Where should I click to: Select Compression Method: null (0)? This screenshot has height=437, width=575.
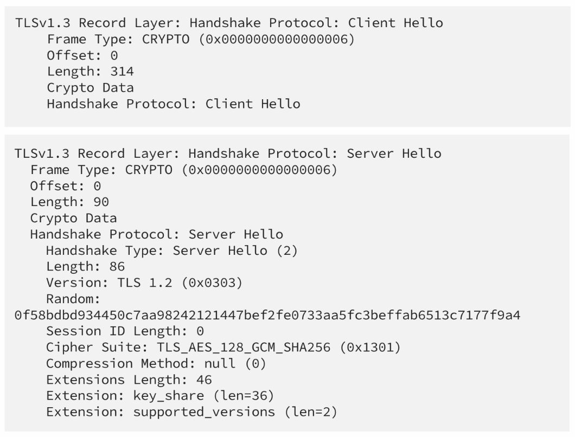[156, 363]
